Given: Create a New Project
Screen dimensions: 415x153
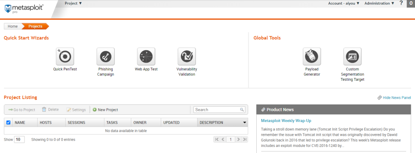Looking at the screenshot, I should (105, 110).
